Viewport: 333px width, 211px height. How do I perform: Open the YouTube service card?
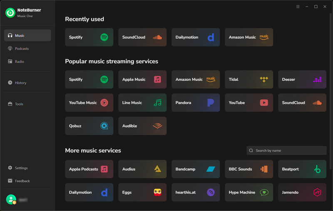coord(249,102)
